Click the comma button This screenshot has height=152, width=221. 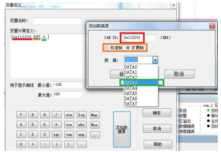pyautogui.click(x=95, y=135)
